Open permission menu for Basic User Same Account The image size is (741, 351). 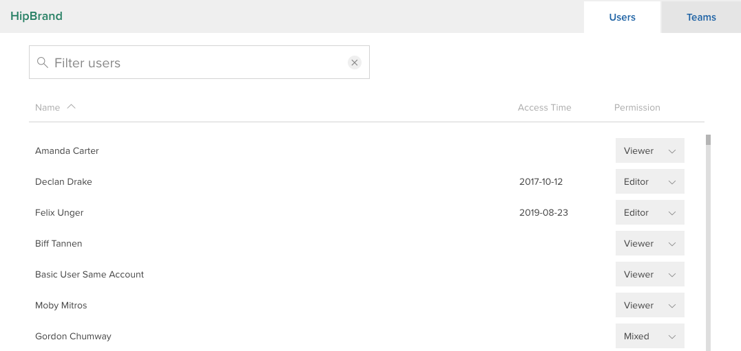pos(650,274)
